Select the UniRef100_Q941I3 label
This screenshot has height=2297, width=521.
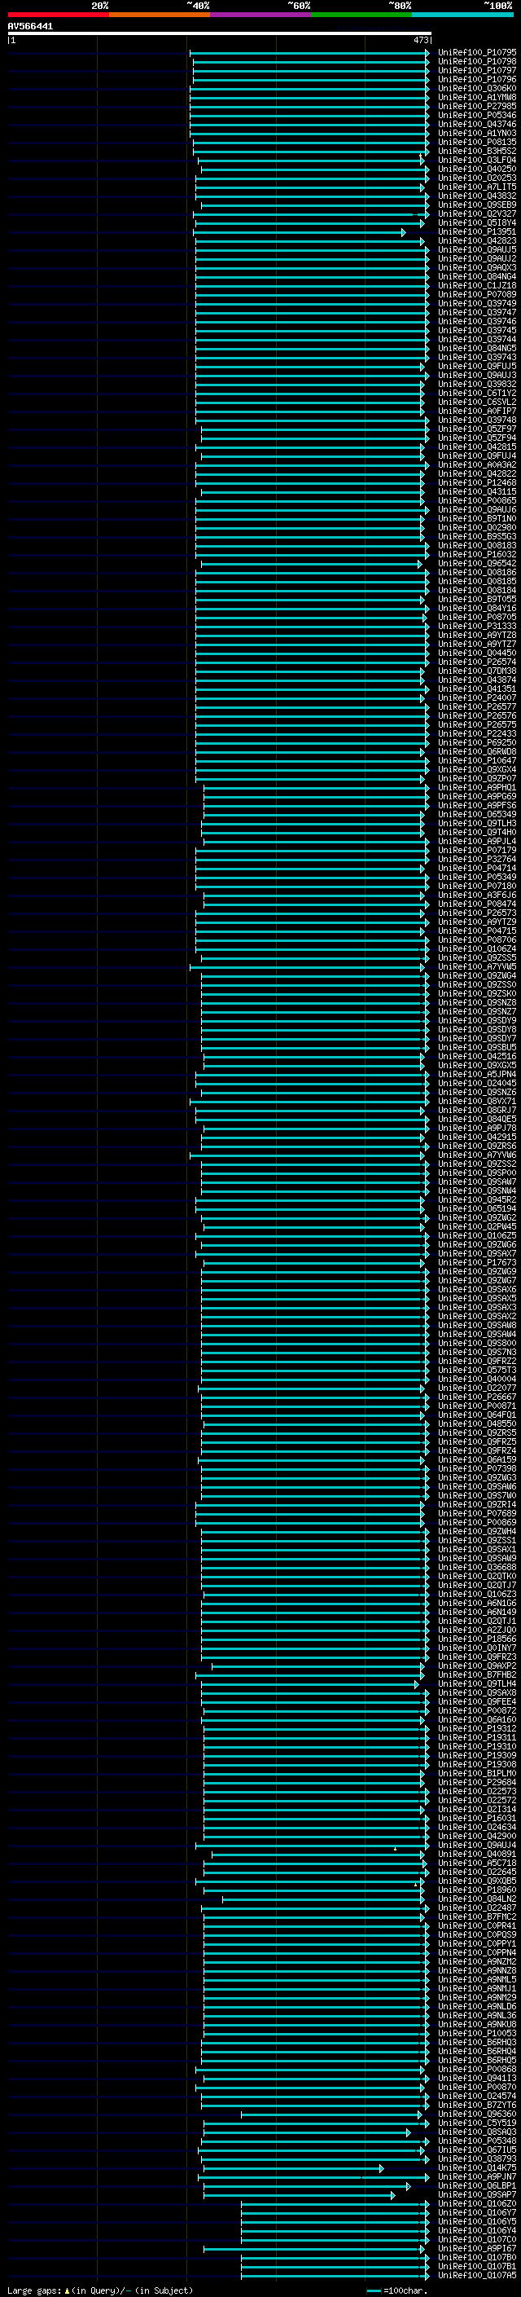pyautogui.click(x=477, y=2079)
